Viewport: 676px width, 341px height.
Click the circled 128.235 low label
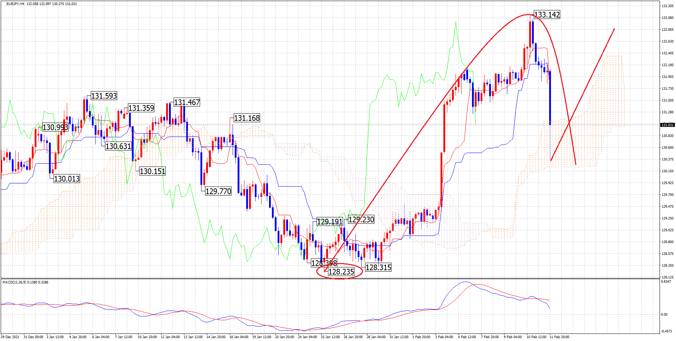coord(341,272)
